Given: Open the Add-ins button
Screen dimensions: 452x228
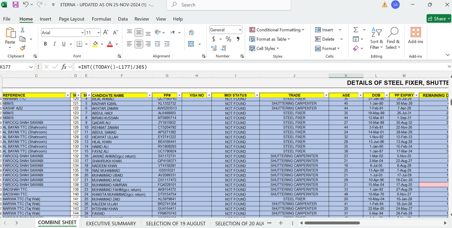Looking at the screenshot, I should pos(416,36).
